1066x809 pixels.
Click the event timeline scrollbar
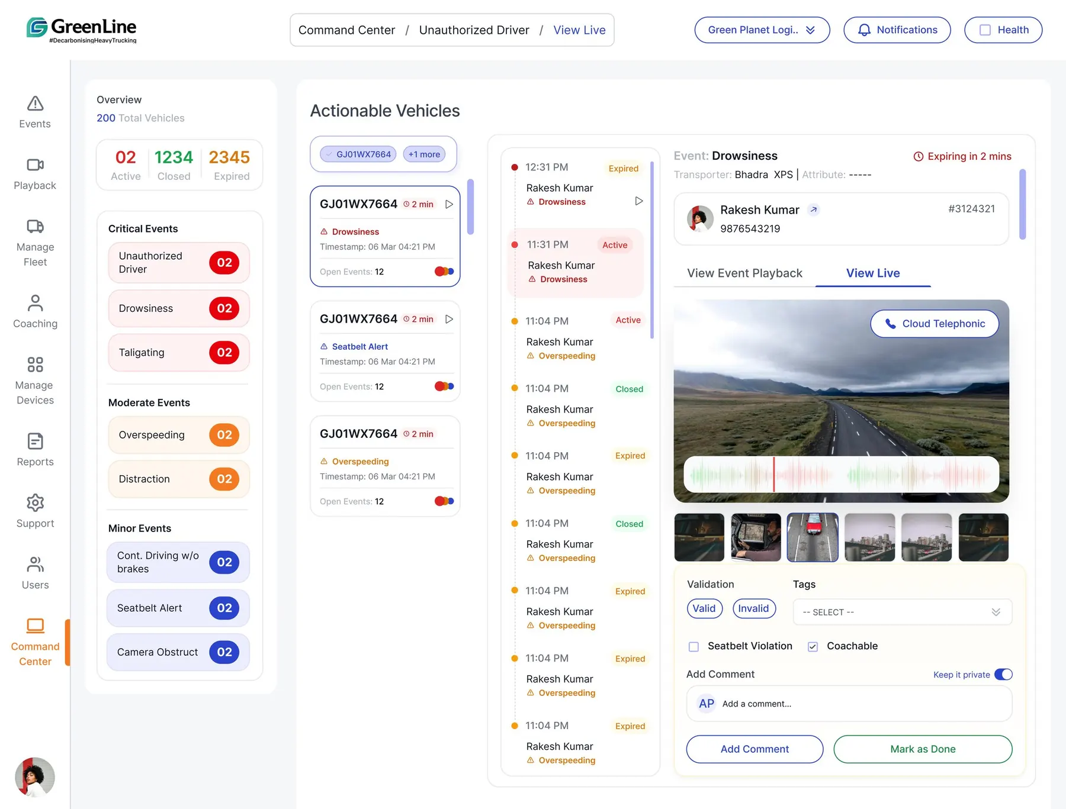pyautogui.click(x=652, y=250)
